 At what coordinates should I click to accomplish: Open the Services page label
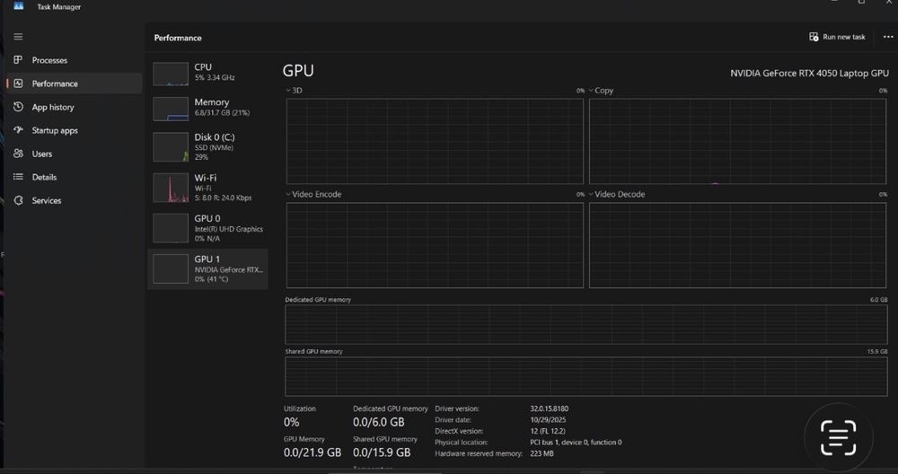pyautogui.click(x=47, y=201)
